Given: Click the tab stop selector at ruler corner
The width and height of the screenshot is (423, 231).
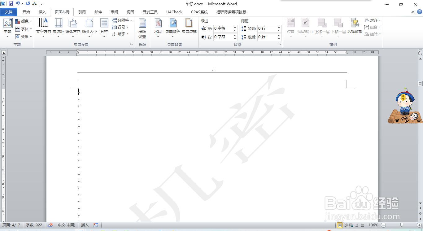Looking at the screenshot, I should [4, 53].
